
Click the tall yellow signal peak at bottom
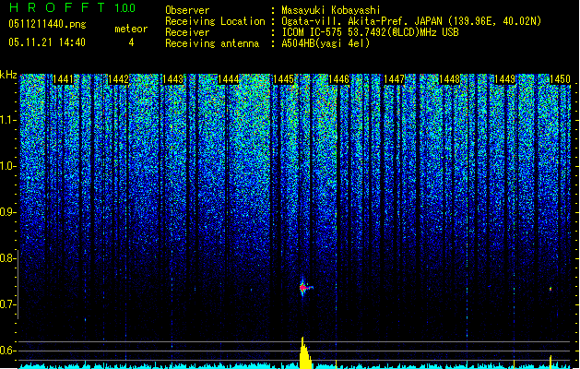tap(305, 353)
